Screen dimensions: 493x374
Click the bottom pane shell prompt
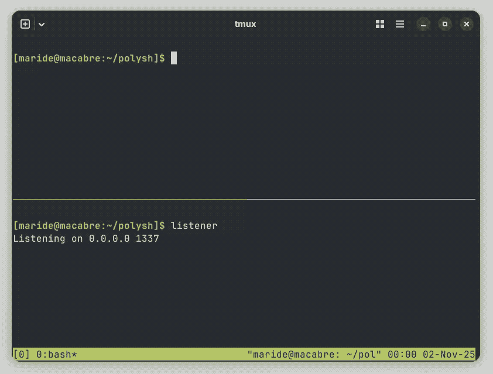pyautogui.click(x=88, y=225)
